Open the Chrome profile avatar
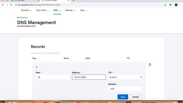The width and height of the screenshot is (183, 103). pyautogui.click(x=176, y=5)
